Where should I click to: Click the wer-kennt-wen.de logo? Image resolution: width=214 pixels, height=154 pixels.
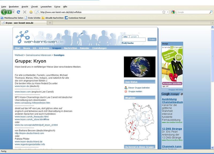pos(39,39)
